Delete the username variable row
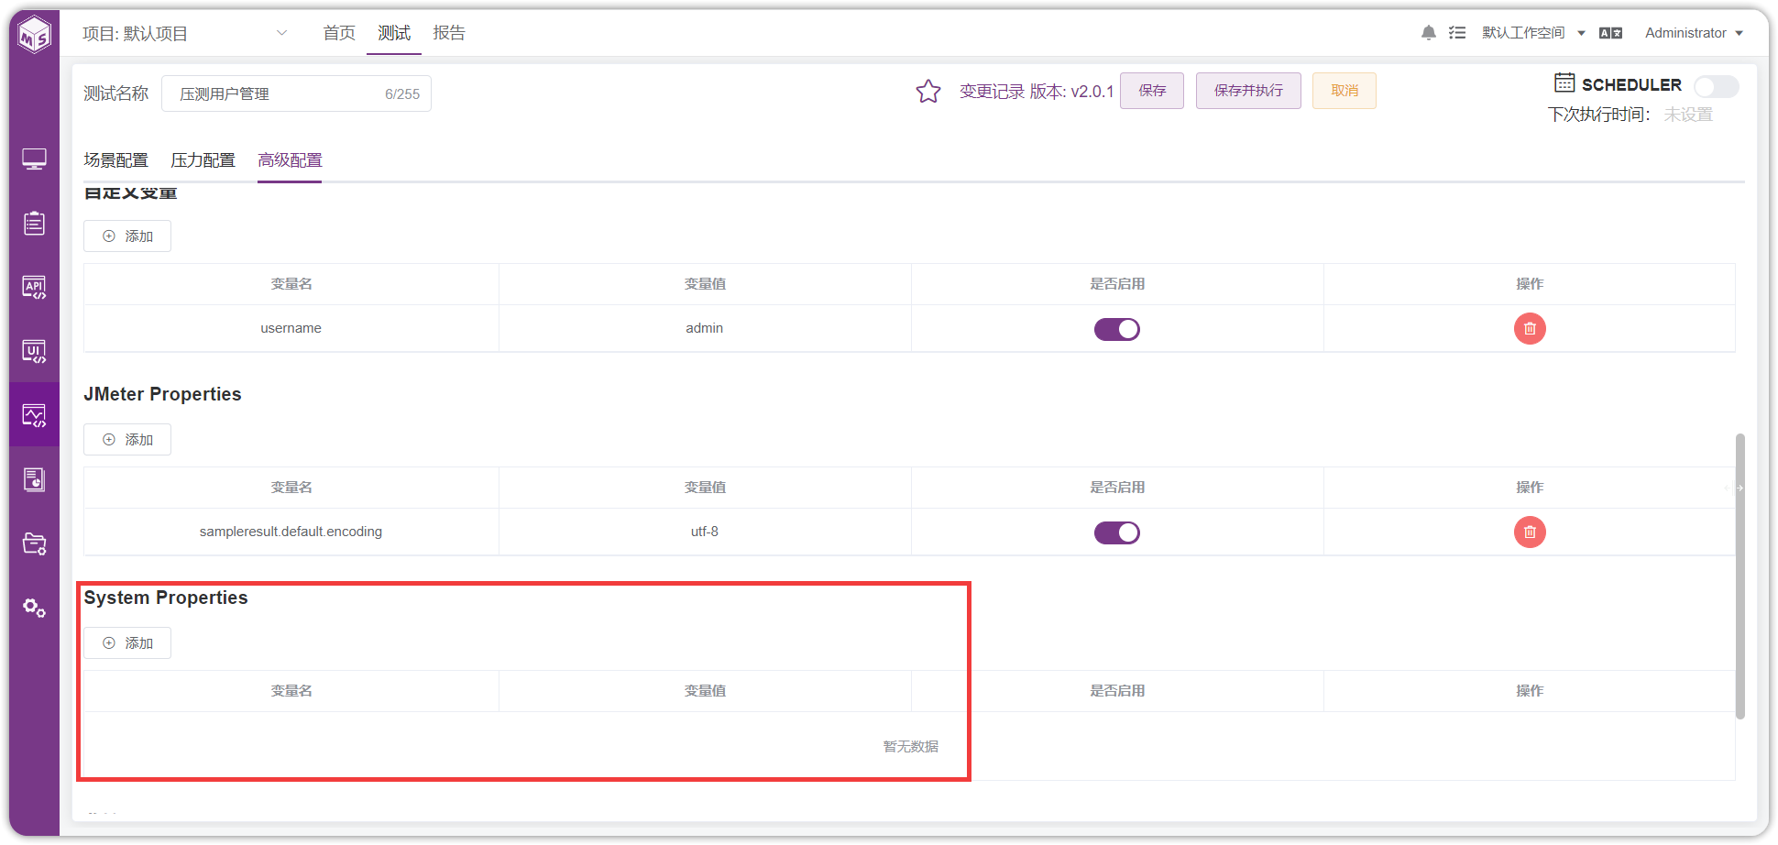The height and width of the screenshot is (845, 1778). click(x=1530, y=328)
